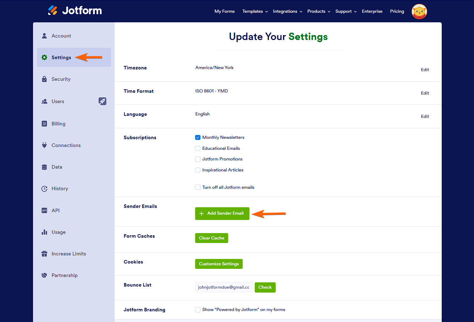The width and height of the screenshot is (474, 322).
Task: Enable the Educational Emails checkbox
Action: 198,148
